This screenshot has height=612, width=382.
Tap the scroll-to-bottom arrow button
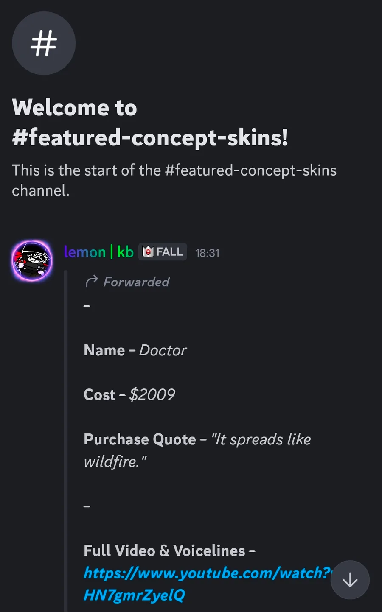click(x=350, y=580)
